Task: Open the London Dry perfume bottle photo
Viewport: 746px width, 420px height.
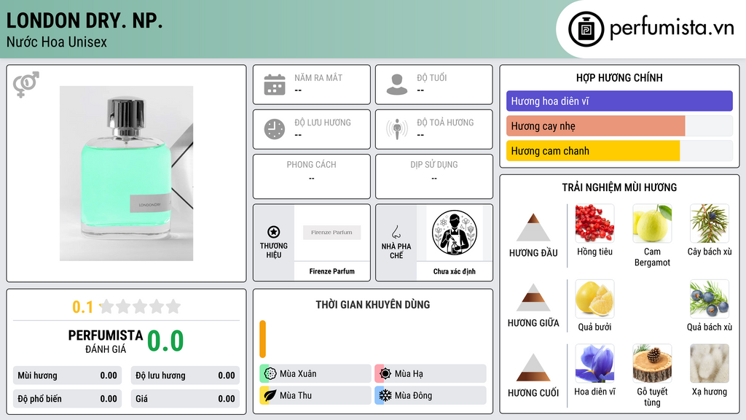Action: 127,174
